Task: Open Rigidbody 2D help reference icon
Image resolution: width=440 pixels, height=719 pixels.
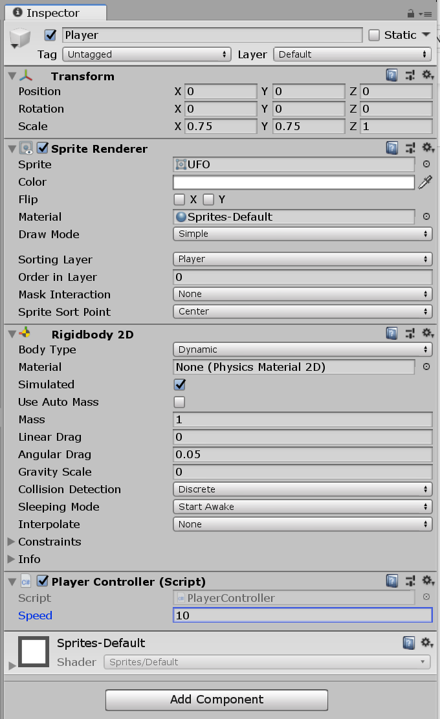Action: (392, 333)
